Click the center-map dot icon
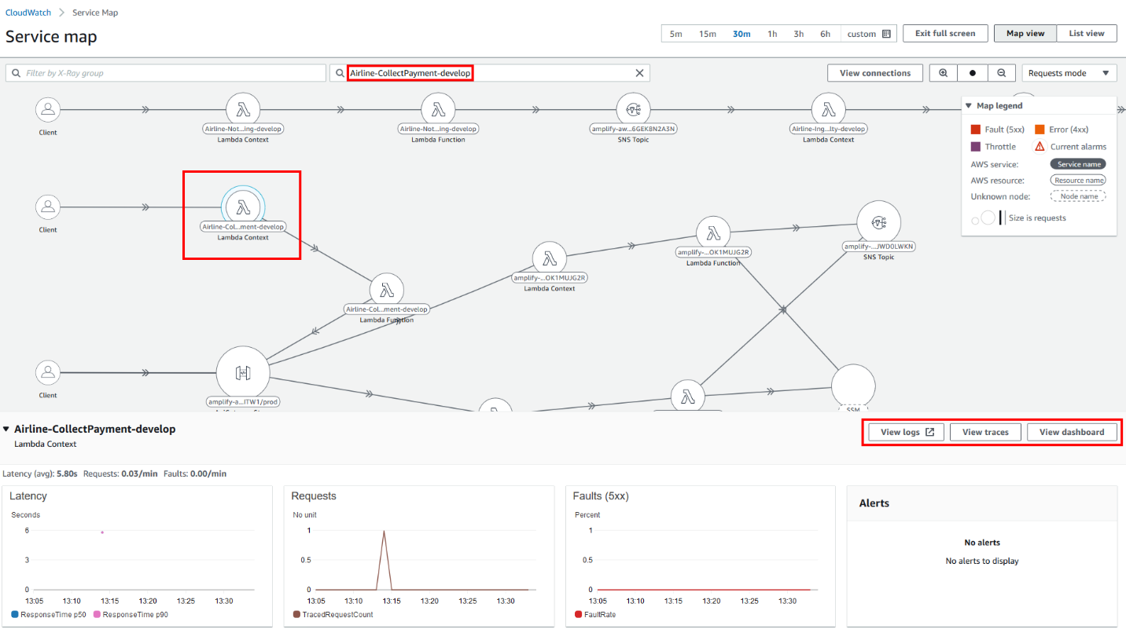Screen dimensions: 1126x629 972,72
